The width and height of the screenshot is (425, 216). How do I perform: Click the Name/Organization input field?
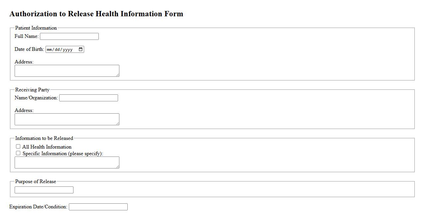88,98
